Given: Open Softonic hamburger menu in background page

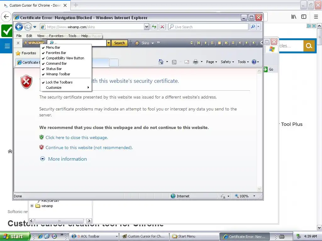Looking at the screenshot, I should coord(7,46).
